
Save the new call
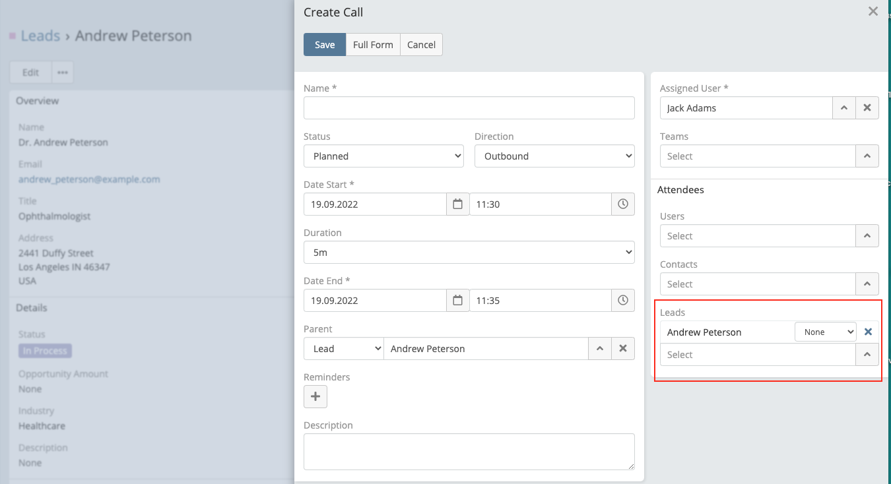[x=325, y=45]
